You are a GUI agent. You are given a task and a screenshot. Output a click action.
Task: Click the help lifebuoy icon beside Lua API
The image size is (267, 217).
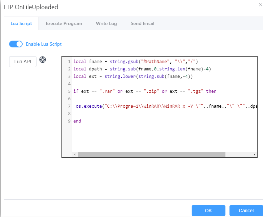(43, 60)
